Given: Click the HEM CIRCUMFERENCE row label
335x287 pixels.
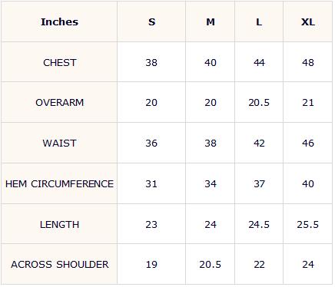Looking at the screenshot, I should coord(59,183).
